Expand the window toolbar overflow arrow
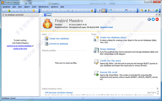 tap(137, 11)
